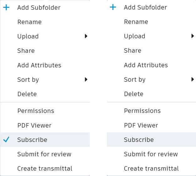This screenshot has width=196, height=176.
Task: Click the blue plus icon in the left menu
Action: pyautogui.click(x=6, y=7)
